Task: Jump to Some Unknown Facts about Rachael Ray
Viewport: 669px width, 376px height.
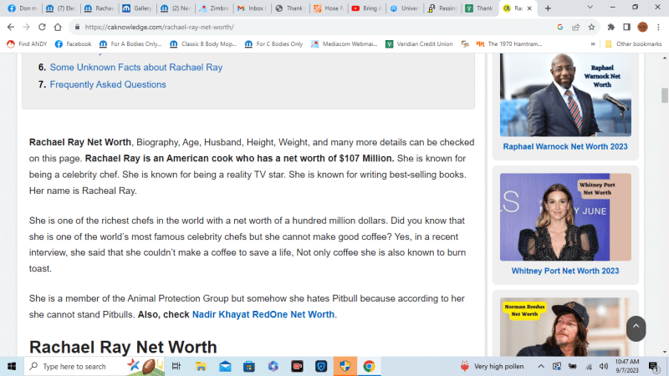Action: click(x=136, y=68)
